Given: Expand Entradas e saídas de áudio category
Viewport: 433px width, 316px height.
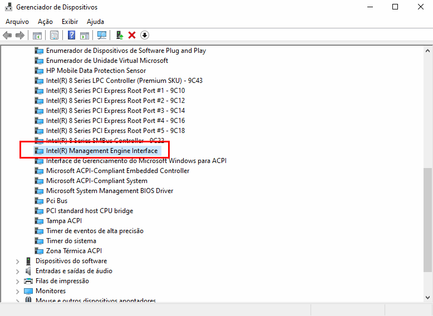Looking at the screenshot, I should point(18,271).
